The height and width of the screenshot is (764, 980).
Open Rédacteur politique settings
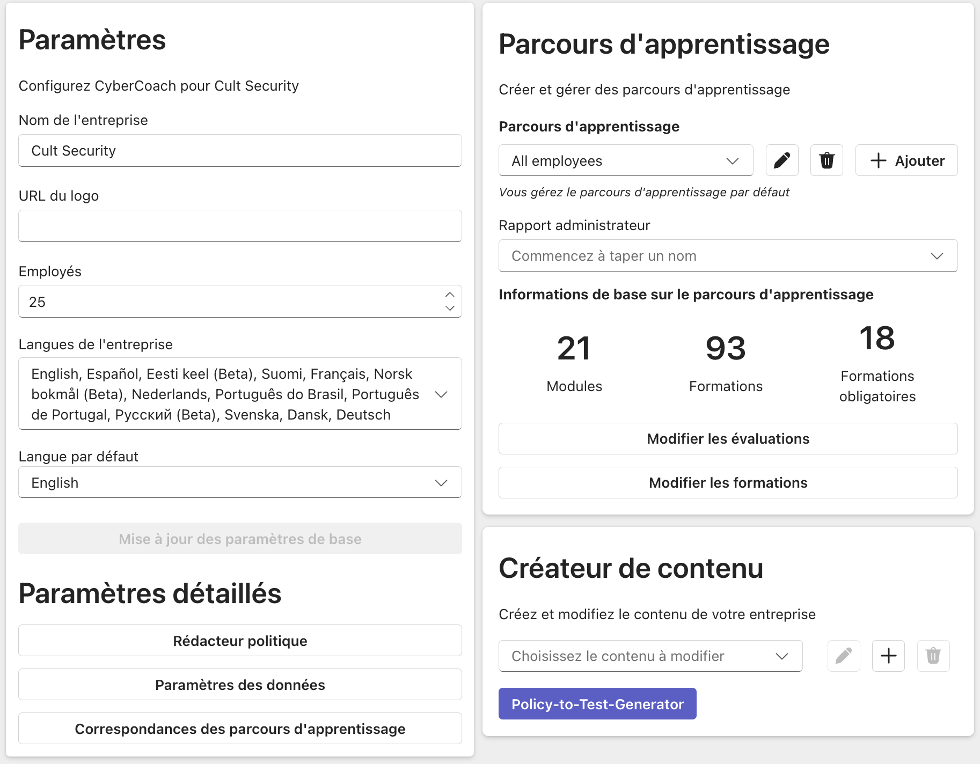(239, 640)
